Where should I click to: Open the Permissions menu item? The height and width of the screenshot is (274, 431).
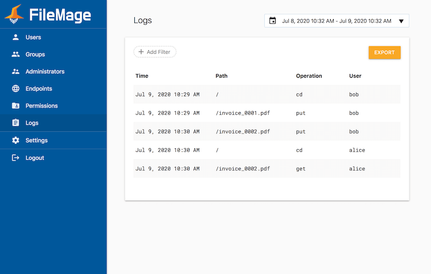[53, 106]
